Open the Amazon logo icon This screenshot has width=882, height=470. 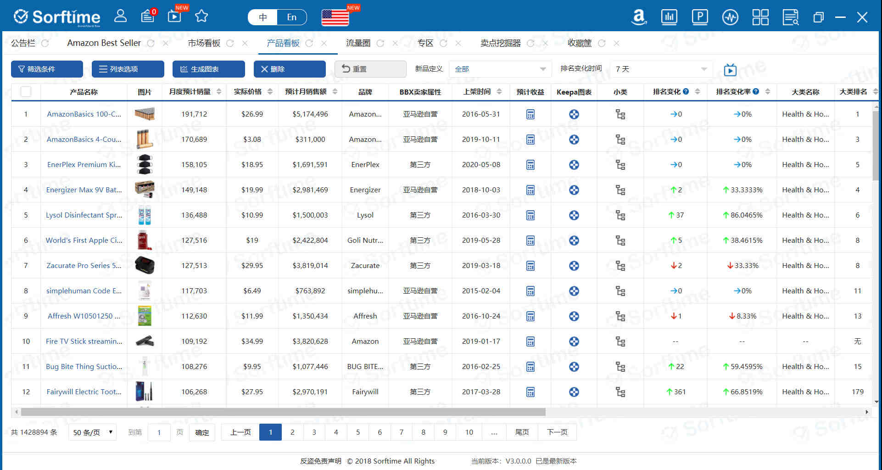tap(639, 17)
